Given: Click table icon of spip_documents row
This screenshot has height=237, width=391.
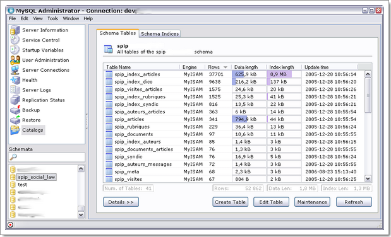Looking at the screenshot, I should click(109, 134).
